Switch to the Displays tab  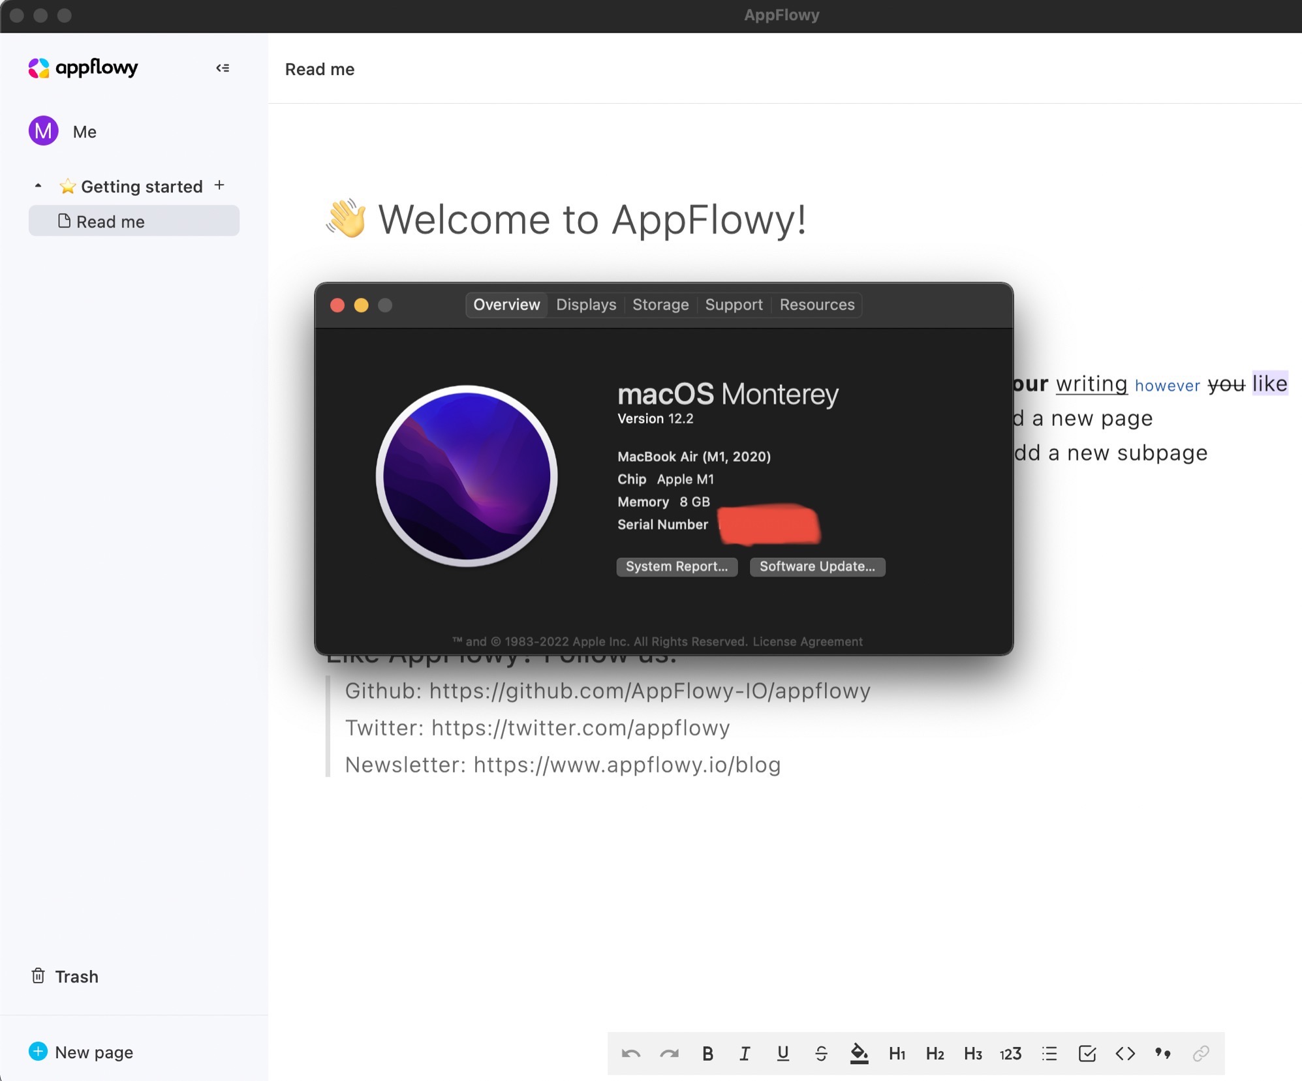585,304
